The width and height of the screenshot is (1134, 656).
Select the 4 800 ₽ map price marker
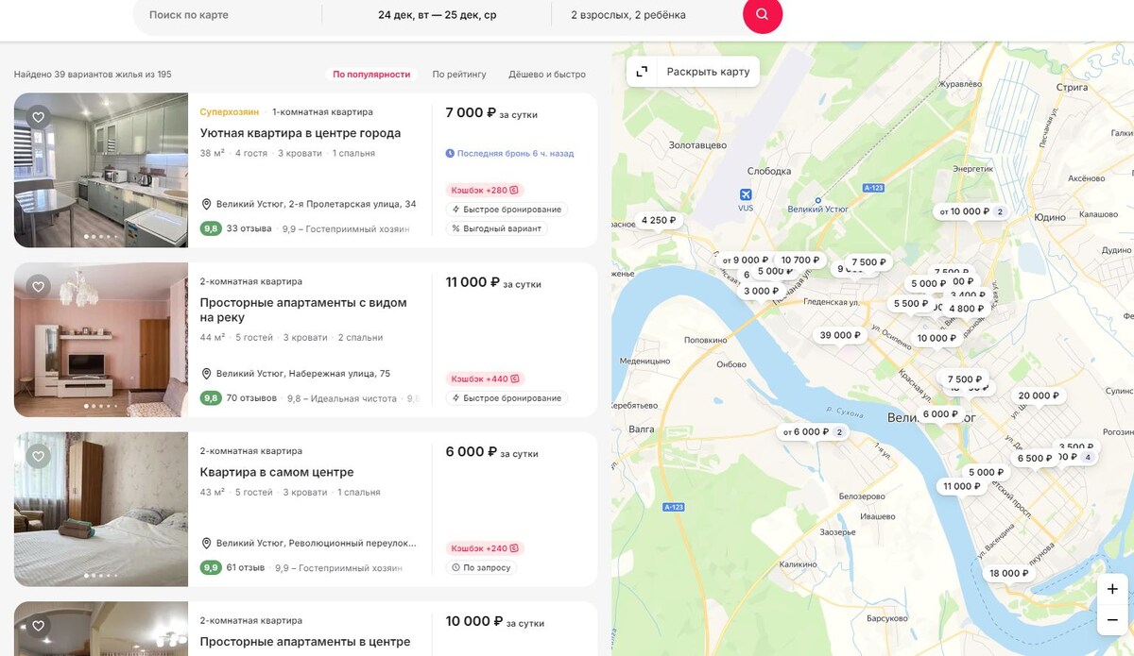[x=967, y=309]
